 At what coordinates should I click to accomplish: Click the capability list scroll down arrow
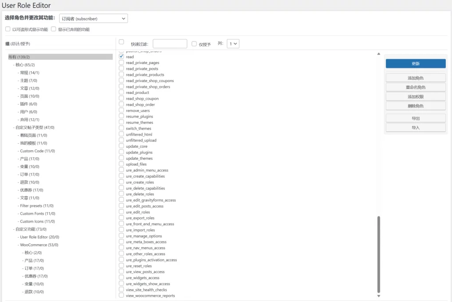pos(378,296)
